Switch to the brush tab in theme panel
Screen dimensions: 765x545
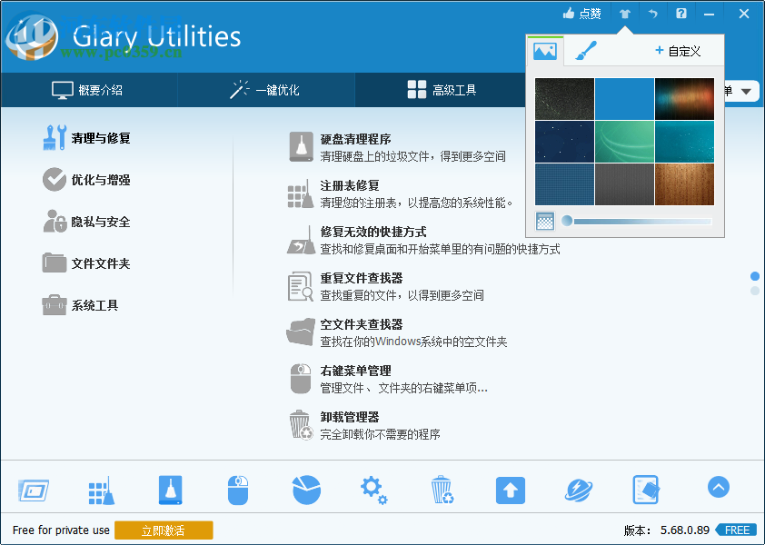[x=588, y=50]
